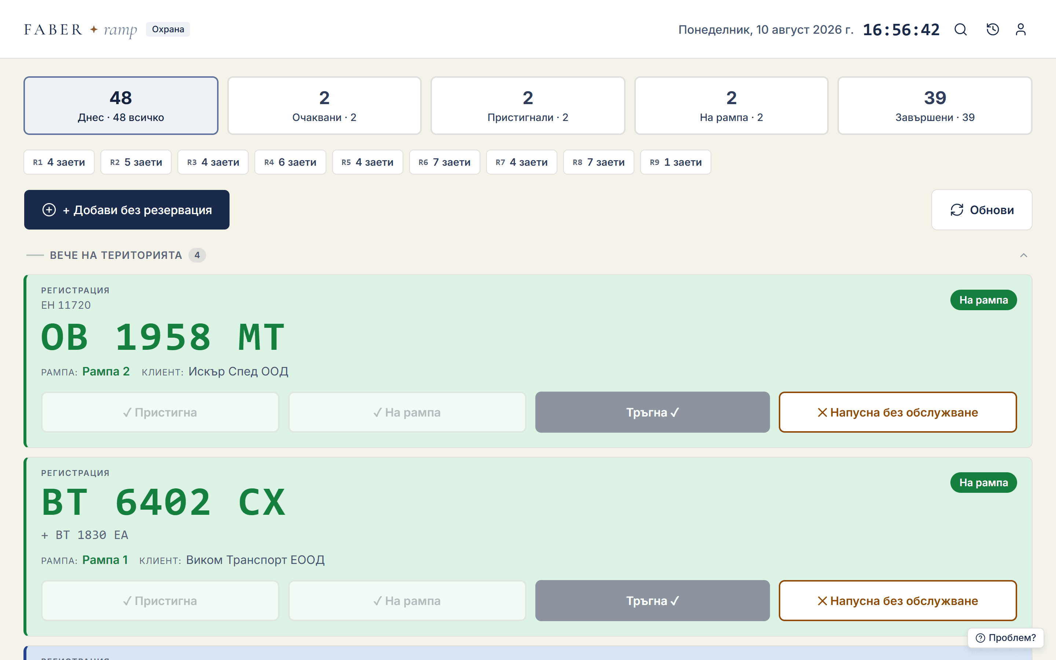
Task: Click client name 'Виком Транспорт ЕООД'
Action: [x=255, y=560]
